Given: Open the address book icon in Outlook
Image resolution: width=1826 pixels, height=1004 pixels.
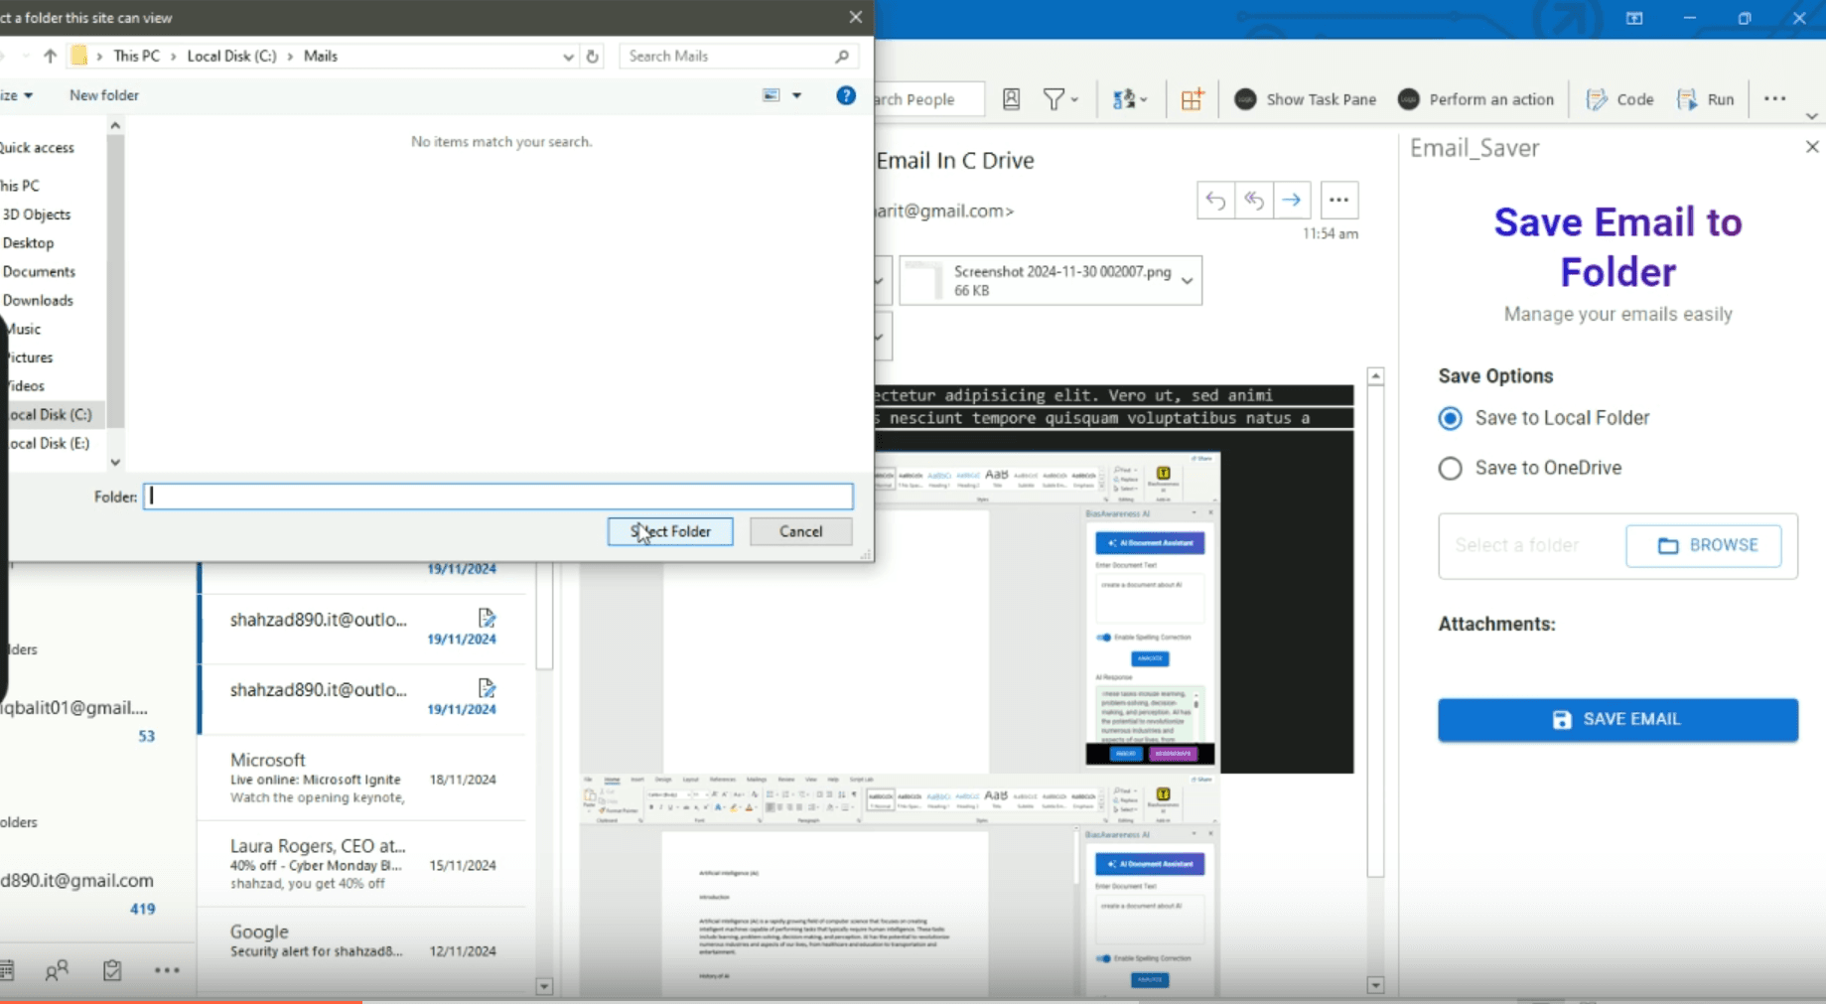Looking at the screenshot, I should click(1011, 99).
